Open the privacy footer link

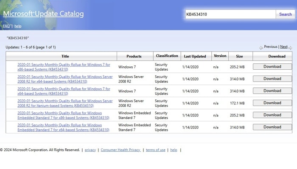tap(90, 150)
